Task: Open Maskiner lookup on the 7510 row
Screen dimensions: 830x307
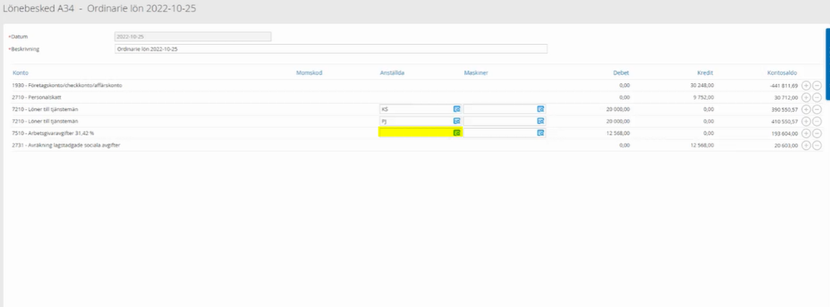Action: coord(541,133)
